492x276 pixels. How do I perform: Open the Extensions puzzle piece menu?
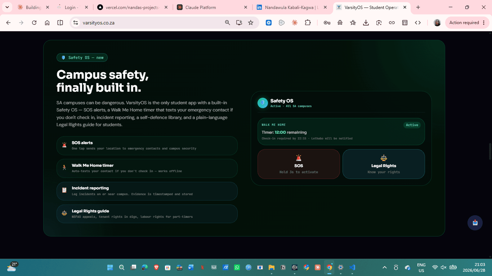click(308, 23)
